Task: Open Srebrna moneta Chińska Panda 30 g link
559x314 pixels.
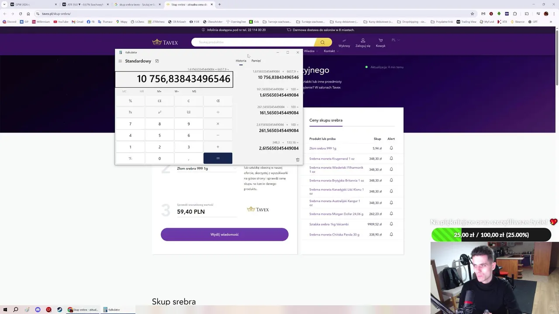Action: click(334, 235)
